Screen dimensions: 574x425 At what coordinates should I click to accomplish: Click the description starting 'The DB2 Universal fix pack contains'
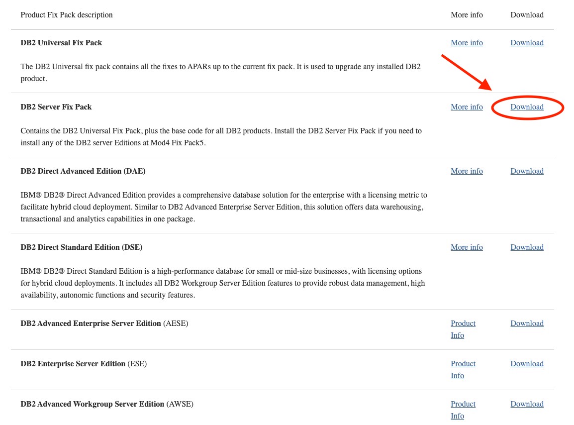coord(220,73)
